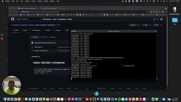The height and width of the screenshot is (102, 181).
Task: Open Slack from the dock
Action: point(144,99)
